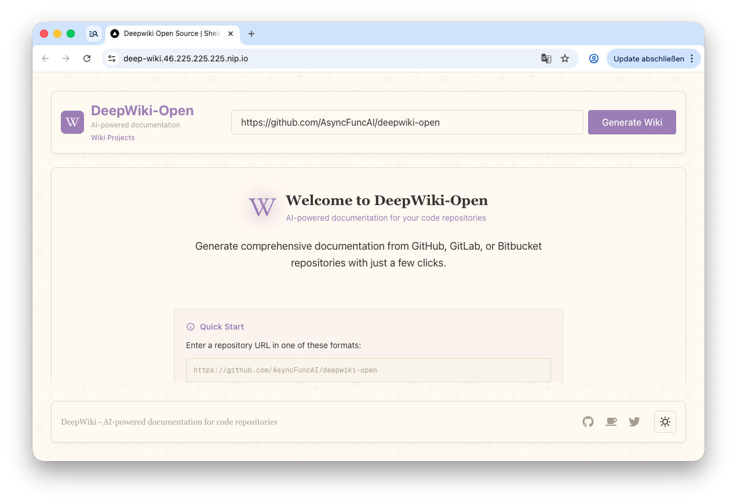Viewport: 737px width, 504px height.
Task: Click the example github.com URL code box
Action: (368, 370)
